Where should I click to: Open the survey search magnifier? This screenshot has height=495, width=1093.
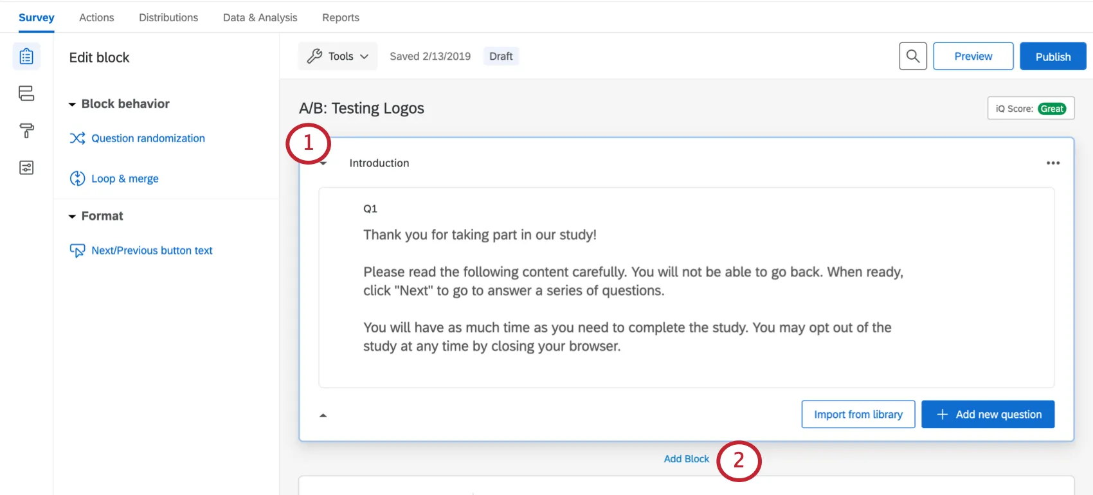912,56
